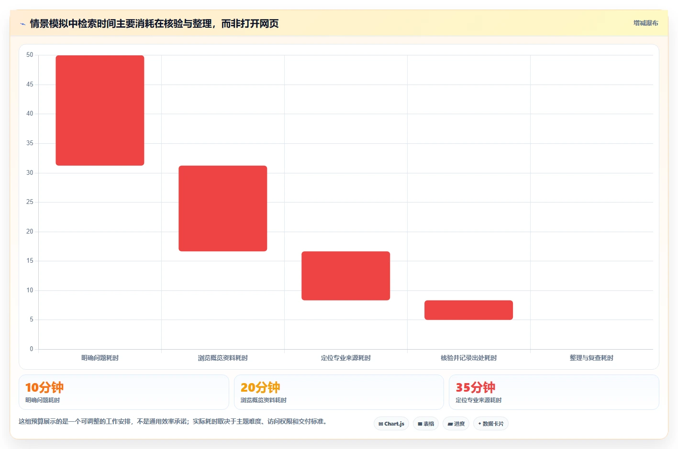The height and width of the screenshot is (449, 678).
Task: Click the 明确问题耗时 red waterfall bar
Action: point(100,110)
